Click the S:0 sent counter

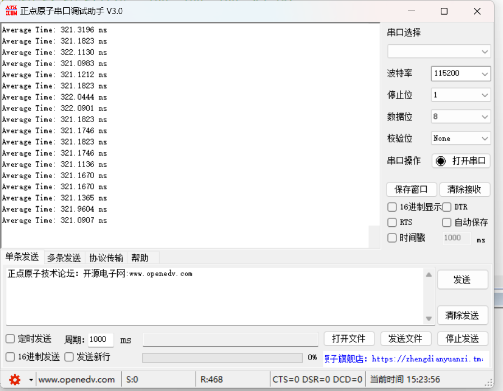tap(132, 380)
